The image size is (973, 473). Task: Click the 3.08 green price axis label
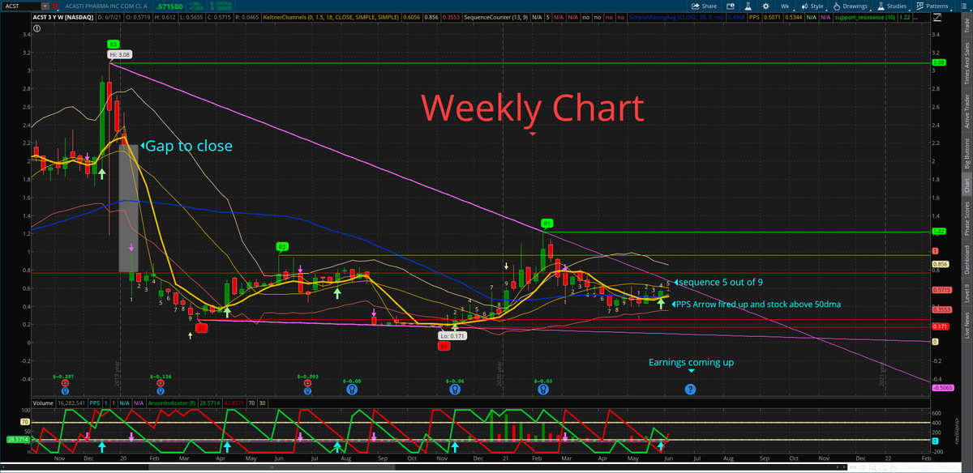click(x=939, y=63)
